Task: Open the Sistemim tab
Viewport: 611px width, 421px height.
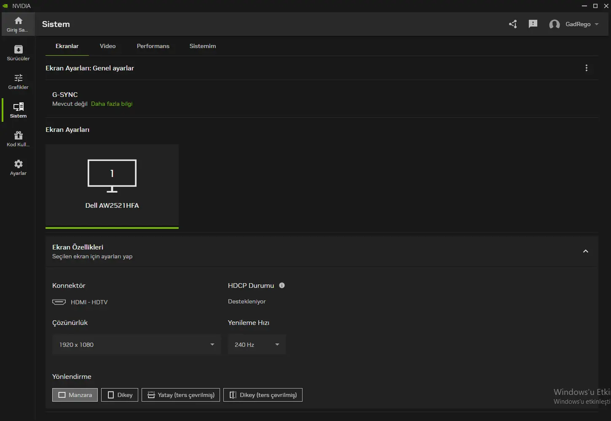Action: pyautogui.click(x=203, y=46)
